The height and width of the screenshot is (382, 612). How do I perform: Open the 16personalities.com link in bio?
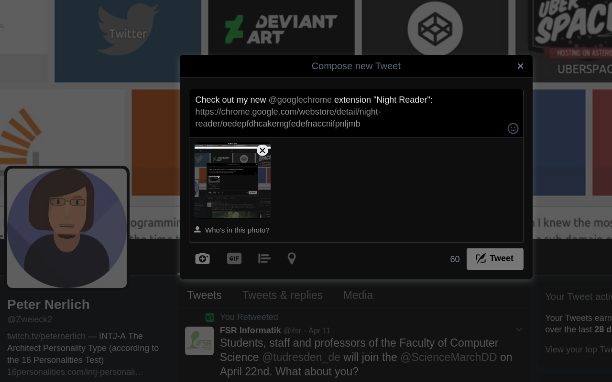coord(75,372)
